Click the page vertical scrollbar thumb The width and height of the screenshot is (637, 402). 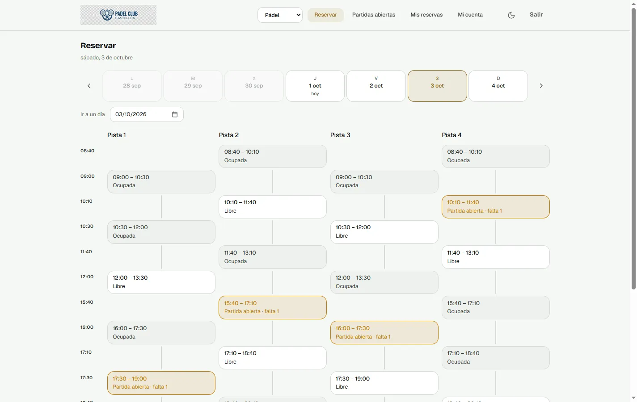633,149
